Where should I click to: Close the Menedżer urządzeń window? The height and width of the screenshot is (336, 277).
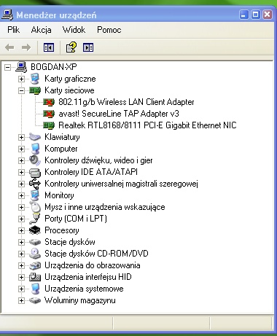268,15
